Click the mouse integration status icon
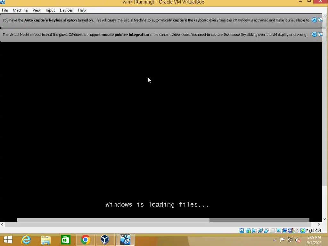 (x=297, y=231)
